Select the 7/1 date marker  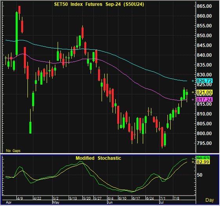pos(163,198)
